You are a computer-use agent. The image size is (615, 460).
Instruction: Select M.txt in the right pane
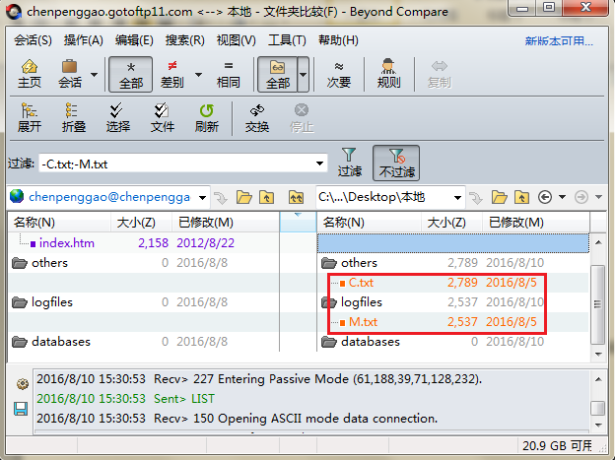click(x=363, y=322)
